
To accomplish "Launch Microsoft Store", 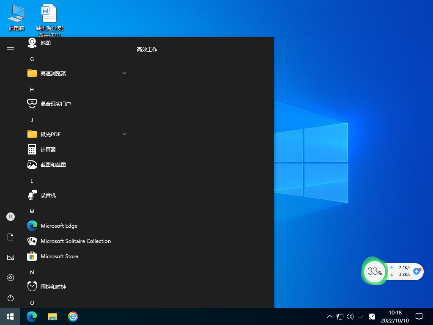I will point(59,256).
